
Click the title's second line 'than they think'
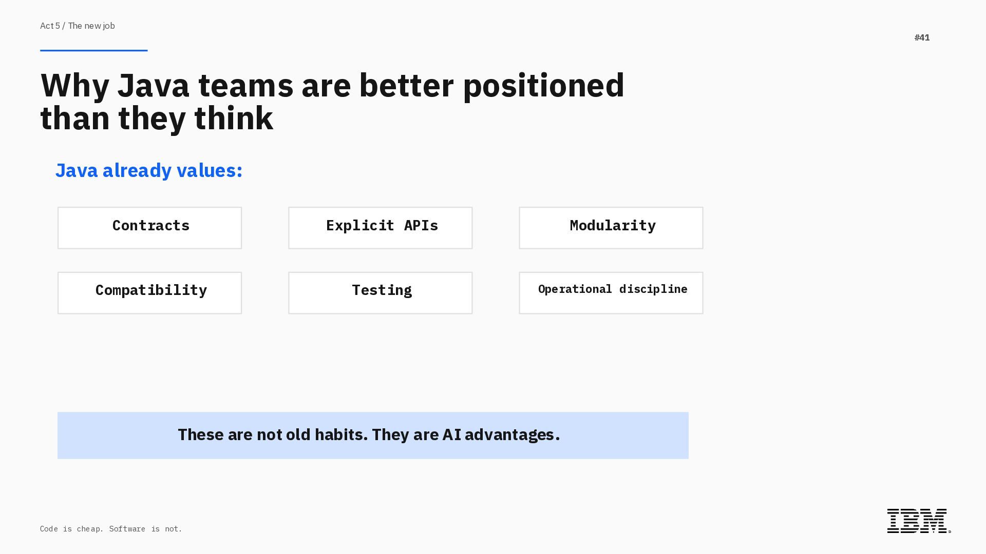[x=157, y=118]
